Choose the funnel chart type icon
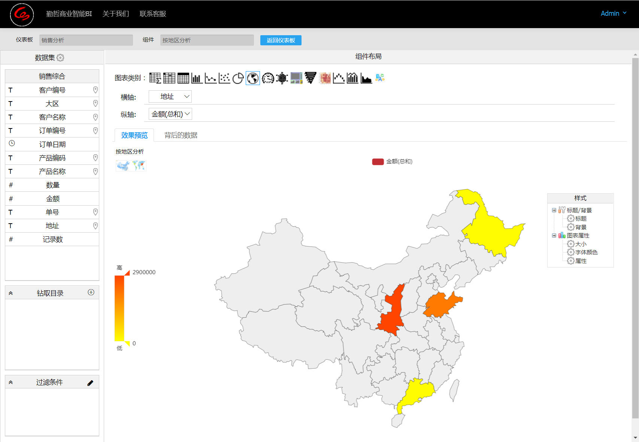Image resolution: width=639 pixels, height=442 pixels. (310, 78)
